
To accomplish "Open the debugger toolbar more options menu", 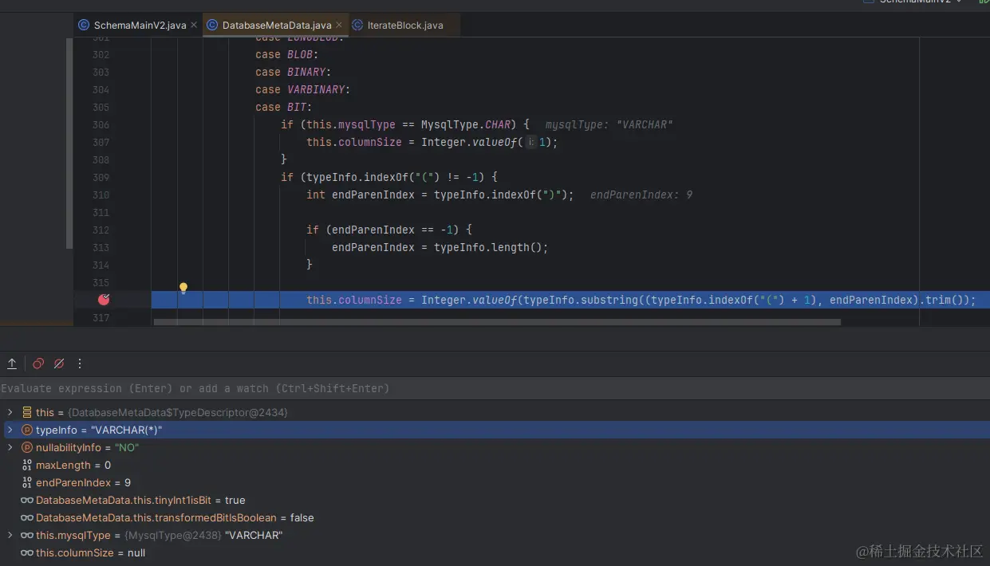I will pos(80,364).
